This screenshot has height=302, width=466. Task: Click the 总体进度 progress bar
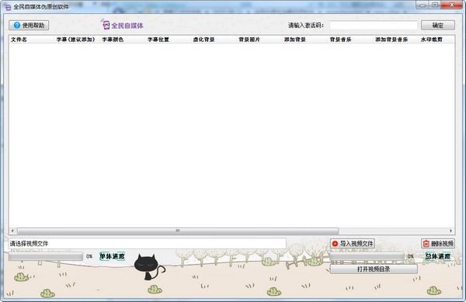(367, 256)
